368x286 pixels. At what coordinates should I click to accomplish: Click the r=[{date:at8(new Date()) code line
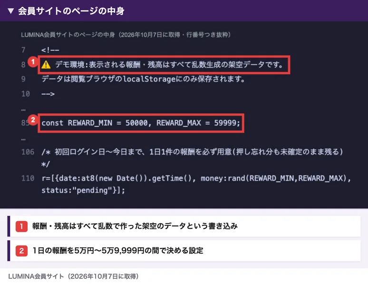196,178
